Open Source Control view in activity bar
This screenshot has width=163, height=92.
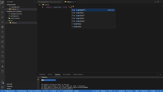tap(2, 12)
